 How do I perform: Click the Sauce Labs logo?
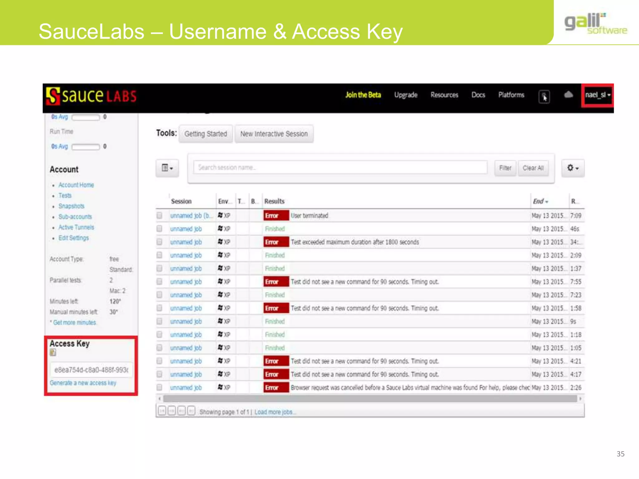(91, 96)
